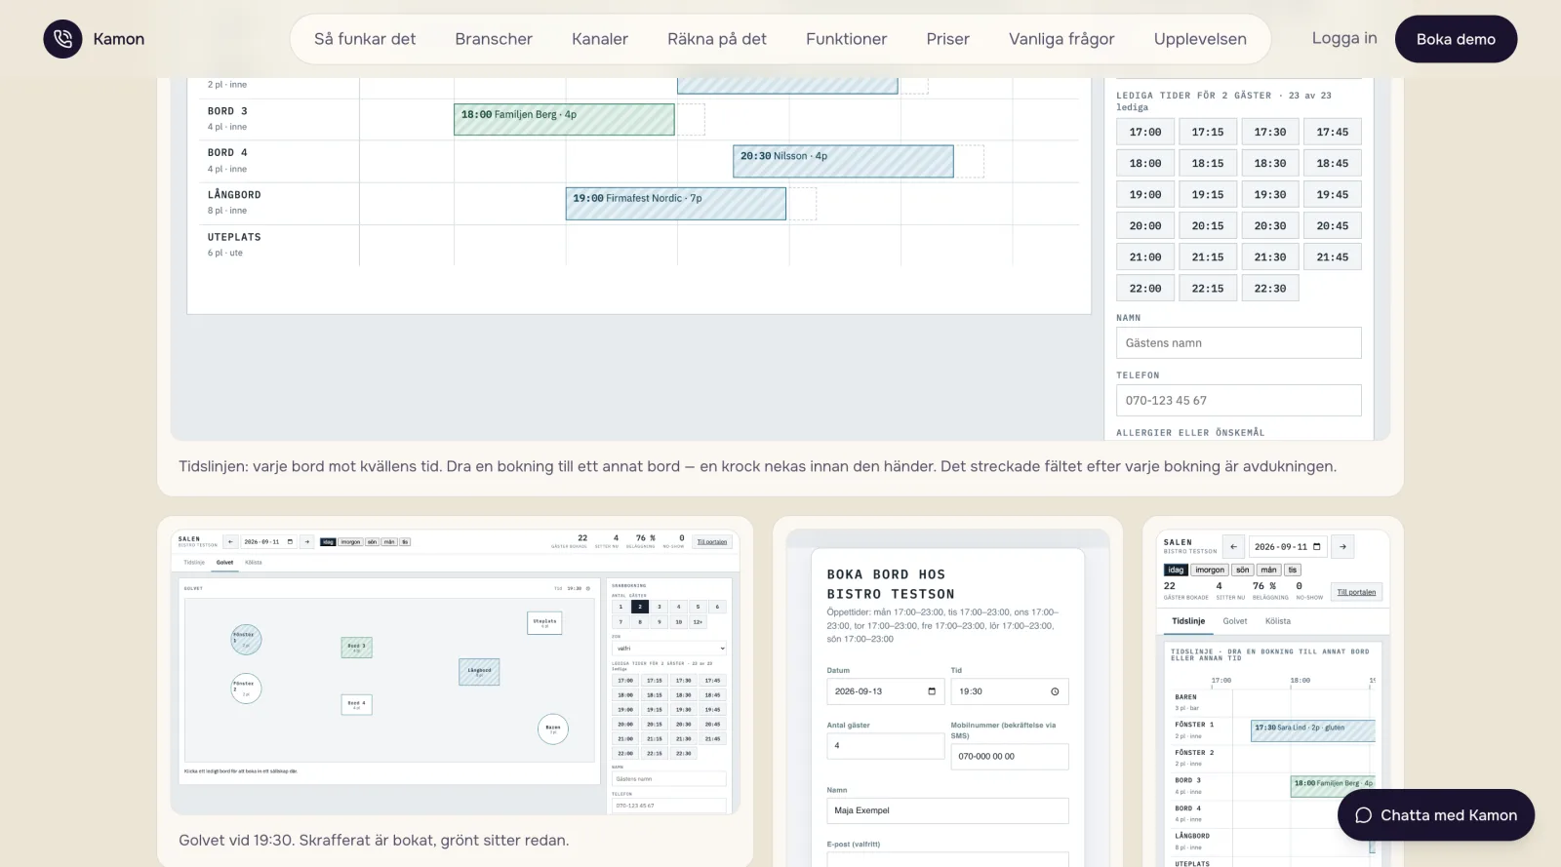Open the 19:30 time picker in the booking form
The width and height of the screenshot is (1561, 867).
pos(1010,691)
